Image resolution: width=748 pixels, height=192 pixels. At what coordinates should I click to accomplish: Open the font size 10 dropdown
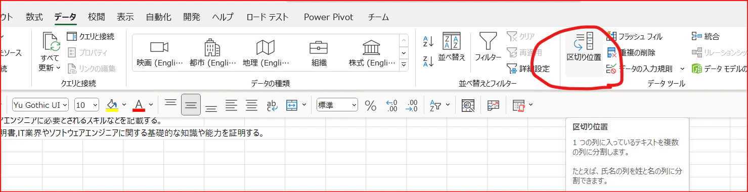[95, 105]
